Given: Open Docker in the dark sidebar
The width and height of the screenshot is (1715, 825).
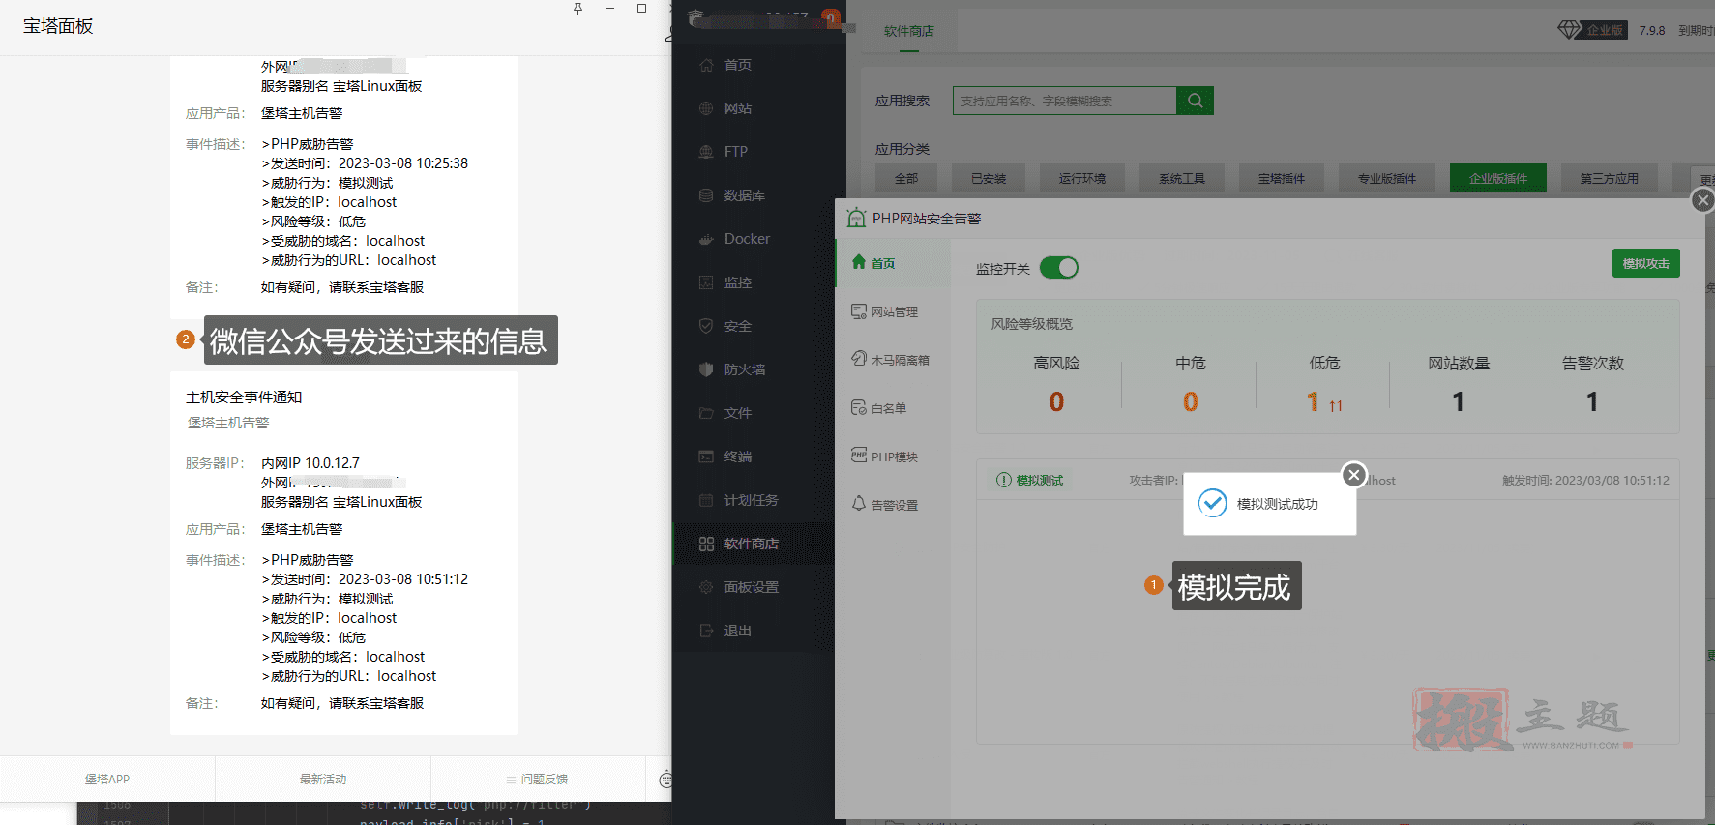Looking at the screenshot, I should [747, 239].
